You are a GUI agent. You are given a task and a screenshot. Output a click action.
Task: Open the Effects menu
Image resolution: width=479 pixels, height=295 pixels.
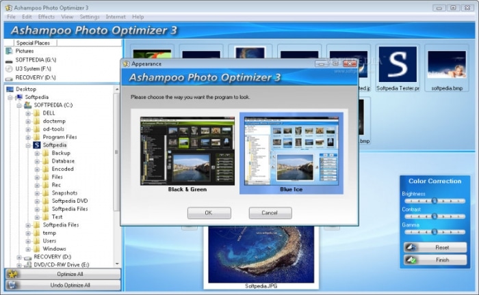(47, 17)
